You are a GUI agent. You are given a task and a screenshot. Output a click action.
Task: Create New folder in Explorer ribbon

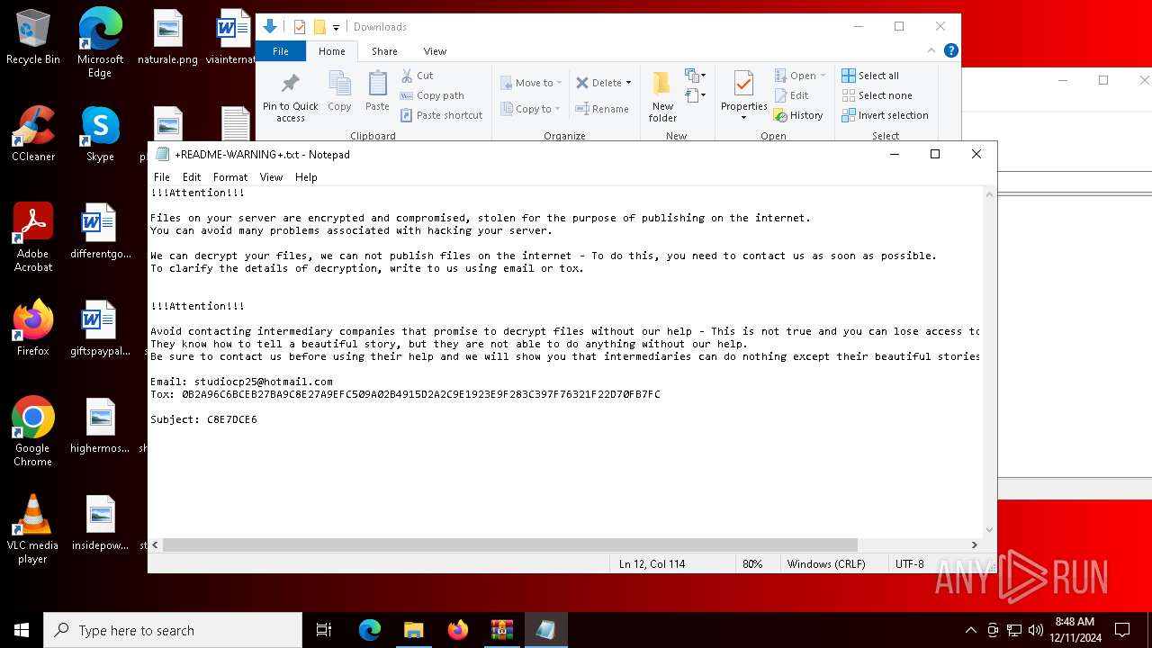click(x=662, y=97)
